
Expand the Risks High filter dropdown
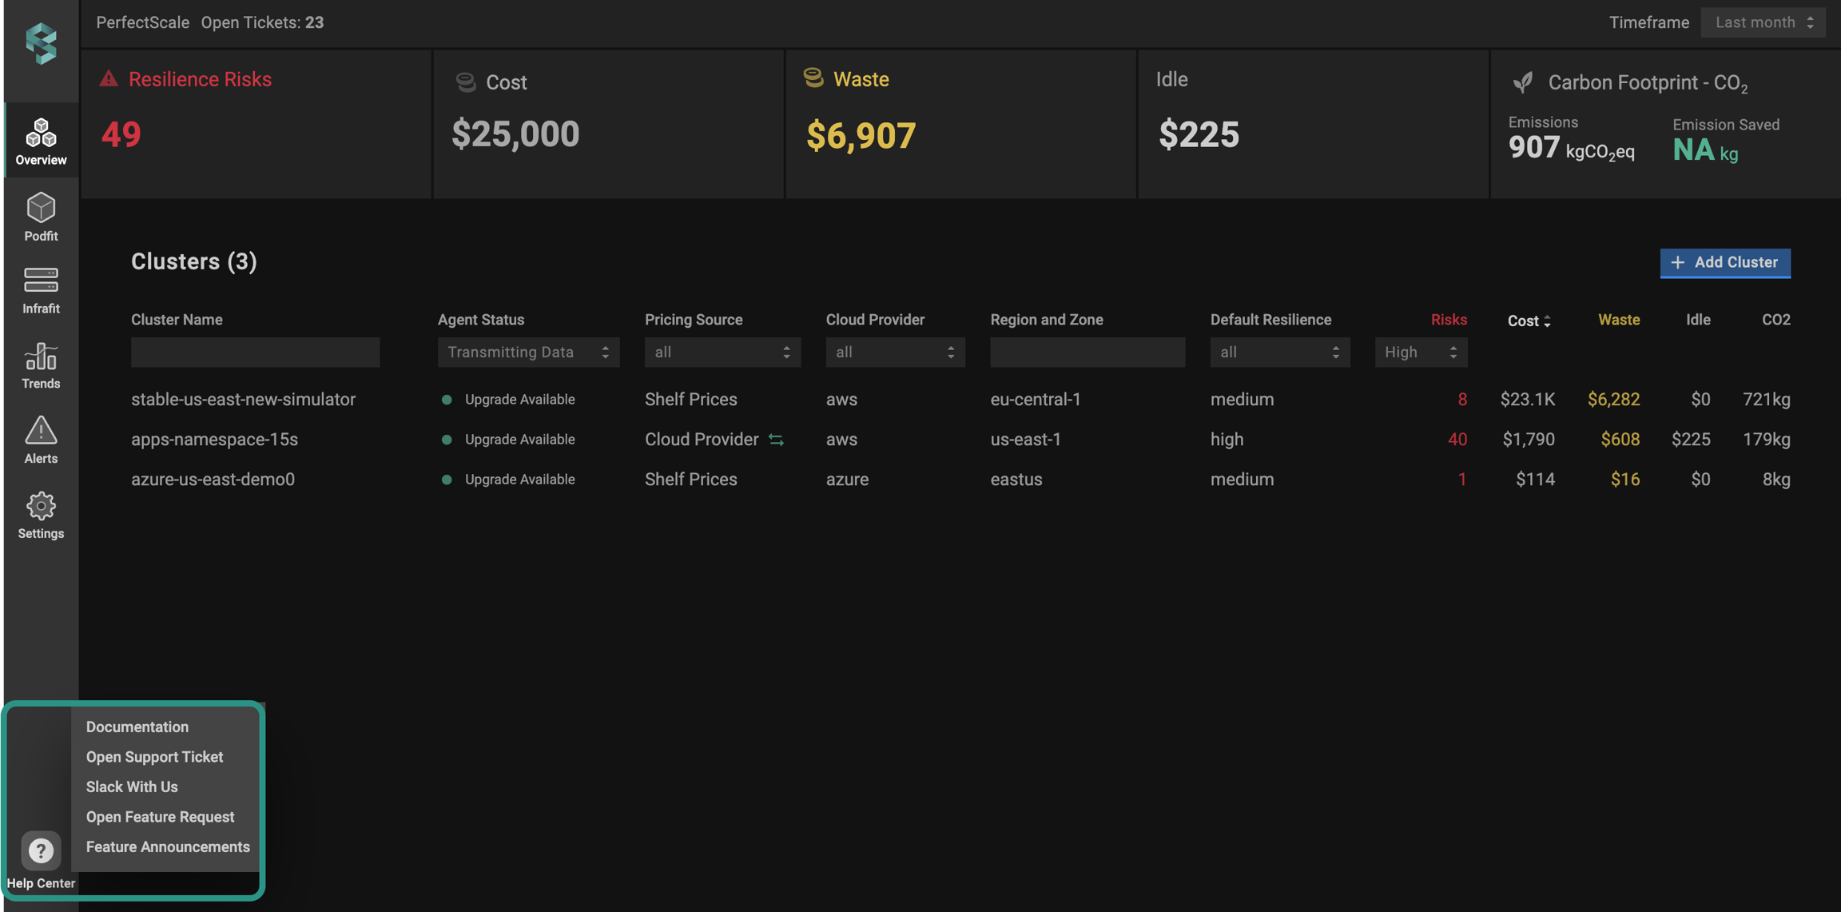pos(1420,352)
